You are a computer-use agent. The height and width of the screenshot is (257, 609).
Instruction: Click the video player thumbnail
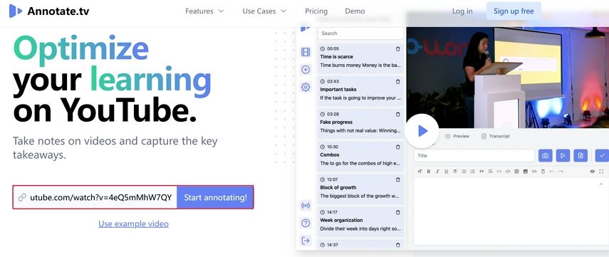(508, 78)
